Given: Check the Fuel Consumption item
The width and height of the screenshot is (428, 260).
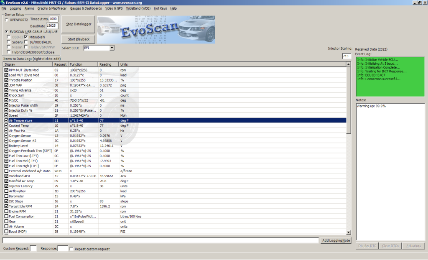Looking at the screenshot, I should tap(6, 216).
